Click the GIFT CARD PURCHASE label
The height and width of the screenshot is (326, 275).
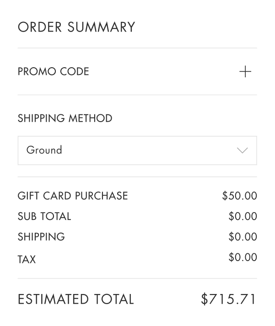pos(73,196)
